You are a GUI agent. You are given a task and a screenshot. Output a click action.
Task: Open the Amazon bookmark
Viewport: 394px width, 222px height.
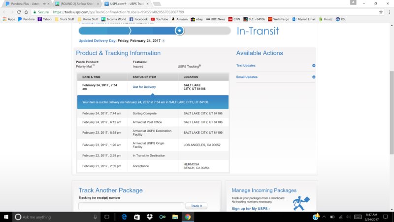point(179,19)
